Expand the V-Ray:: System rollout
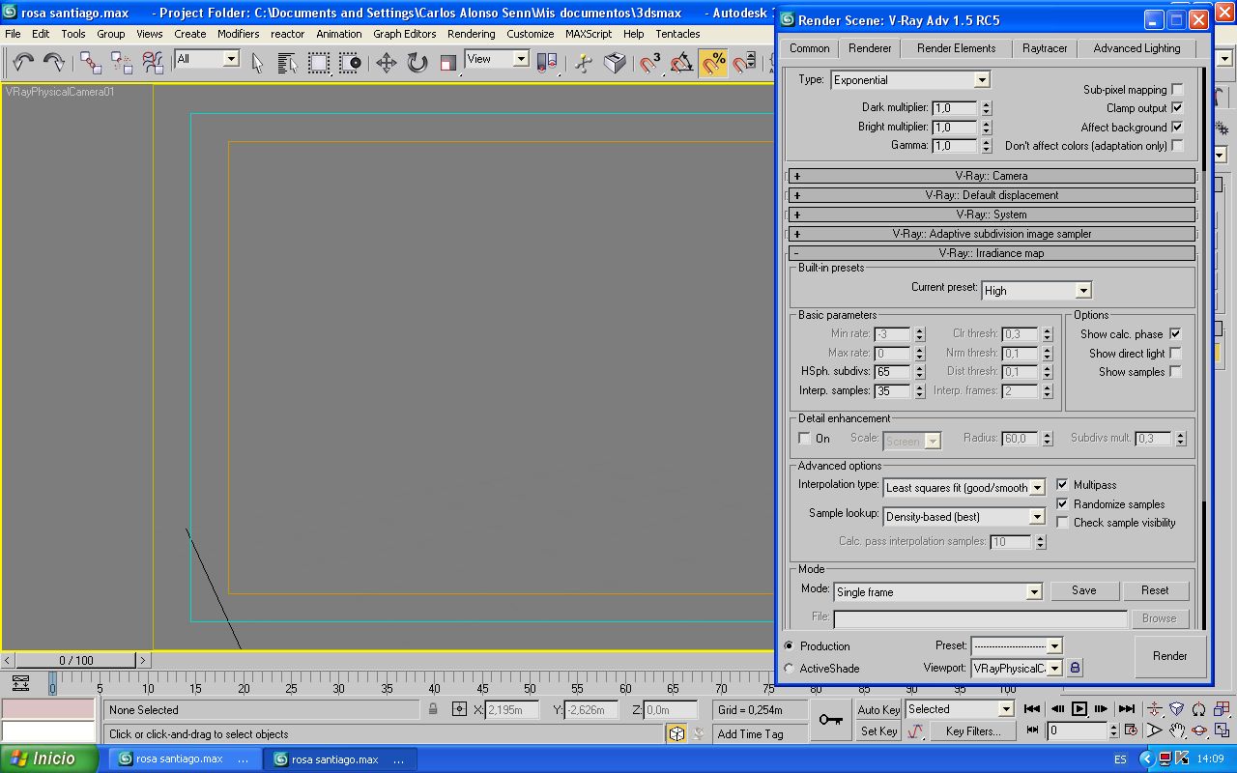1237x773 pixels. [992, 215]
